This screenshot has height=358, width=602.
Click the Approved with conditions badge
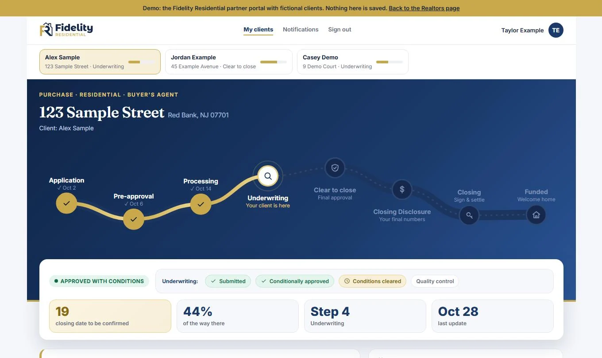coord(99,281)
